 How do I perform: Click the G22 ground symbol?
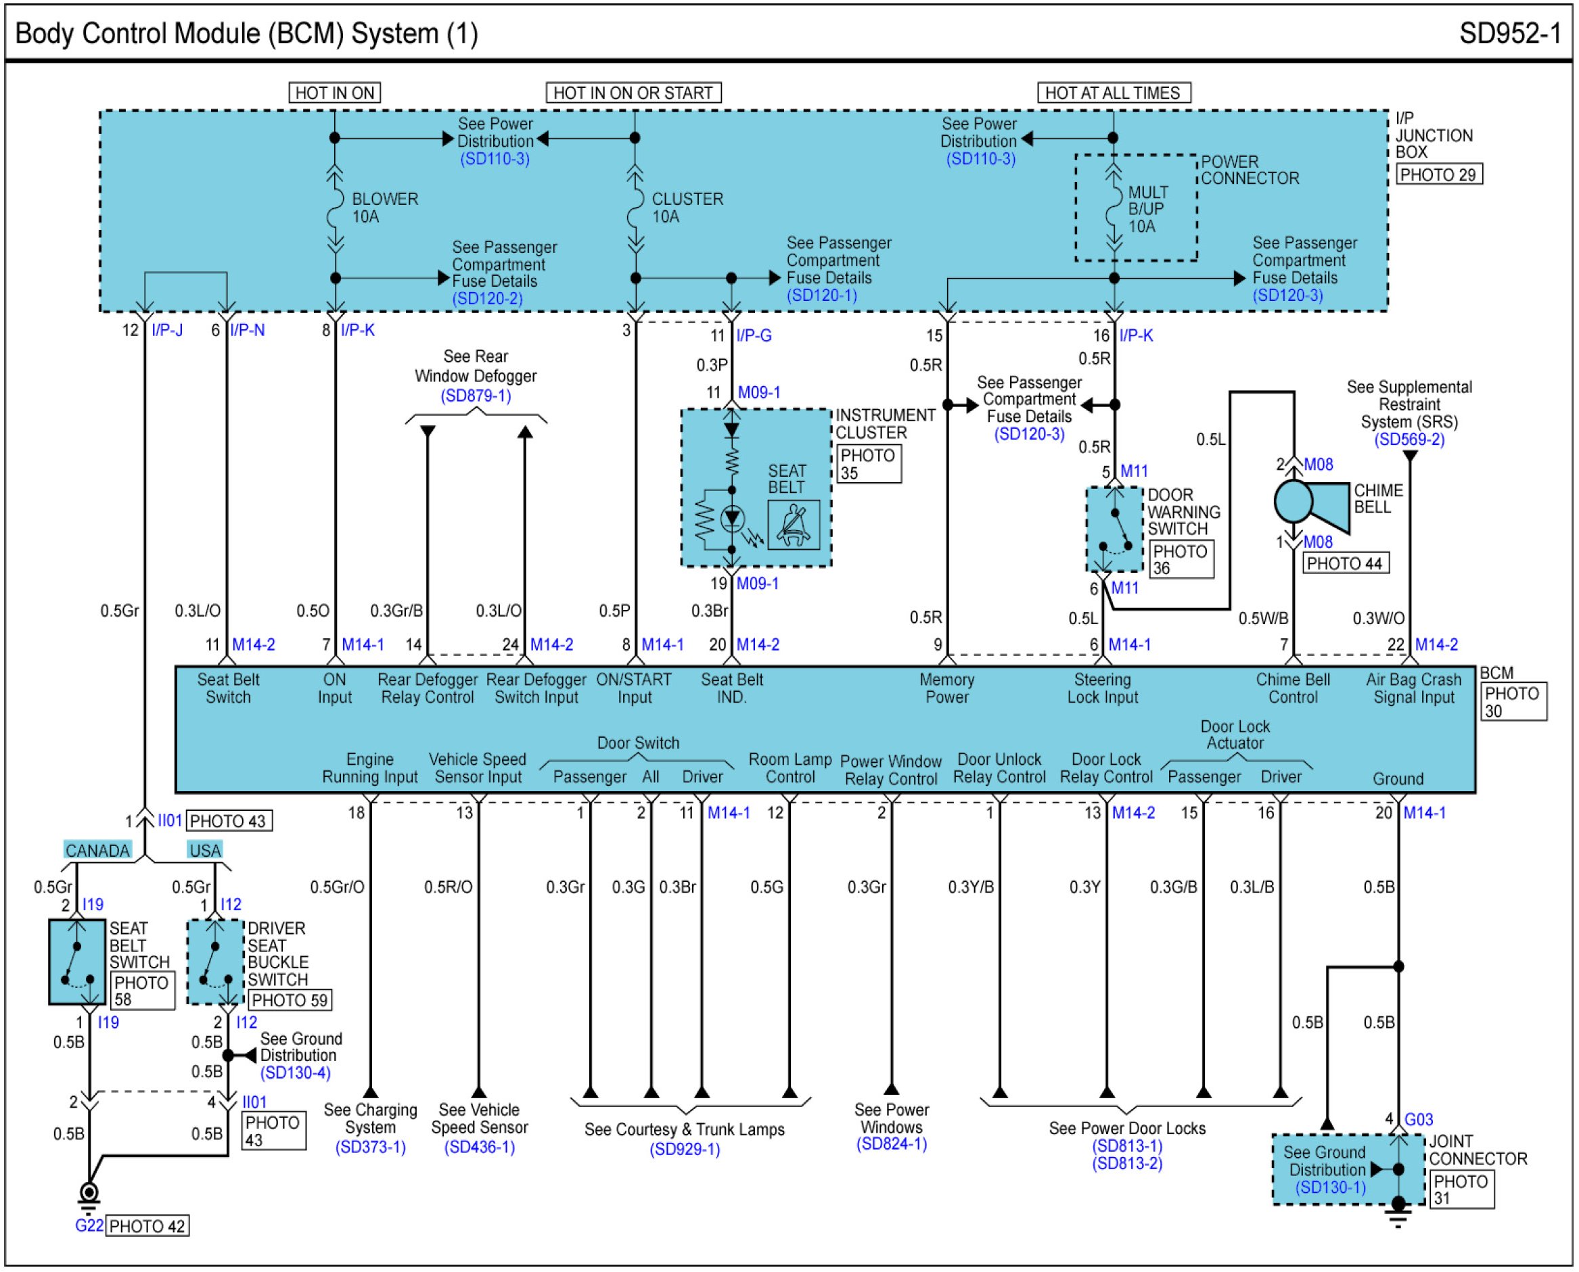click(89, 1194)
